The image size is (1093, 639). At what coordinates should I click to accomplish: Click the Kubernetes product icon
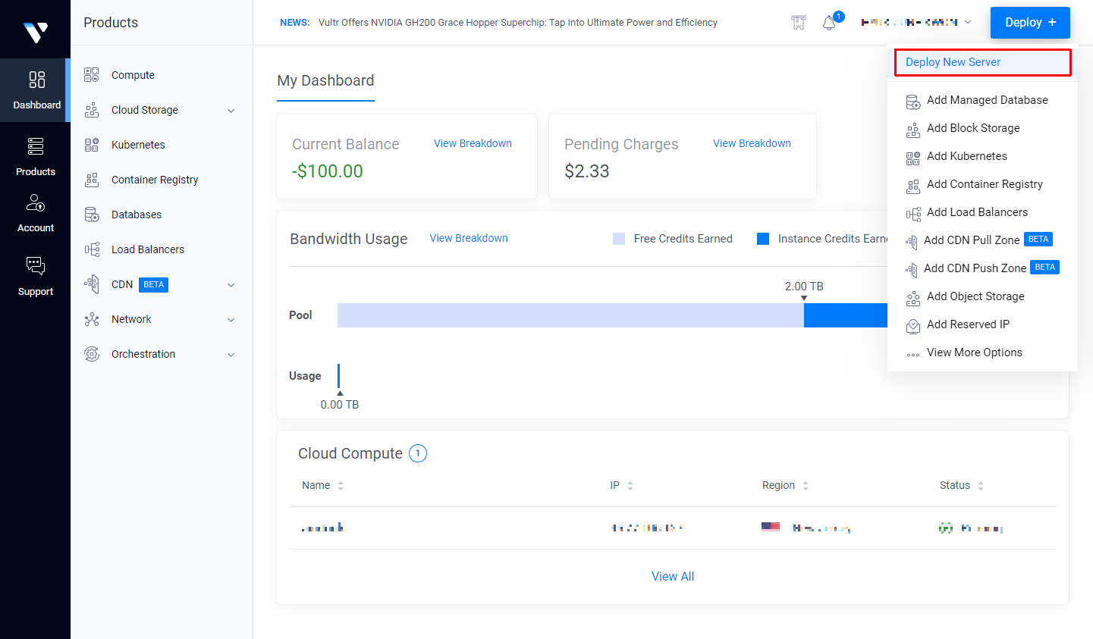pos(92,145)
